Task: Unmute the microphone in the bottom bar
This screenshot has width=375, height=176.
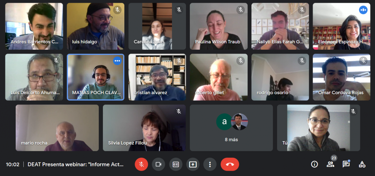Action: coord(141,164)
